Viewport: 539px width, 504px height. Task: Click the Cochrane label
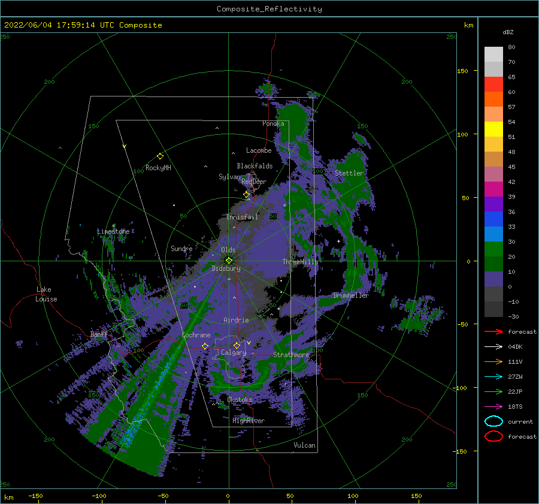pyautogui.click(x=196, y=335)
